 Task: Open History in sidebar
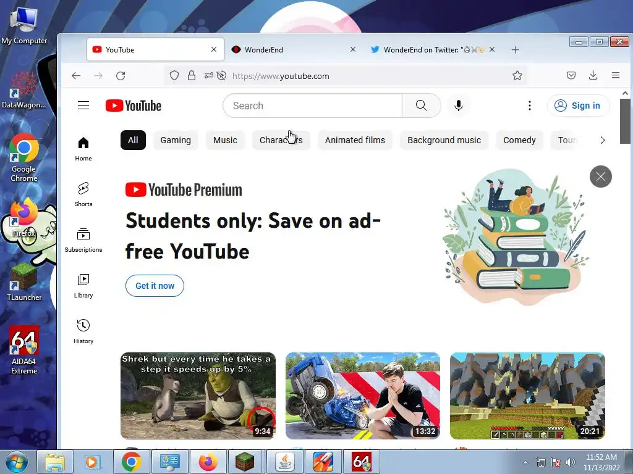[83, 331]
